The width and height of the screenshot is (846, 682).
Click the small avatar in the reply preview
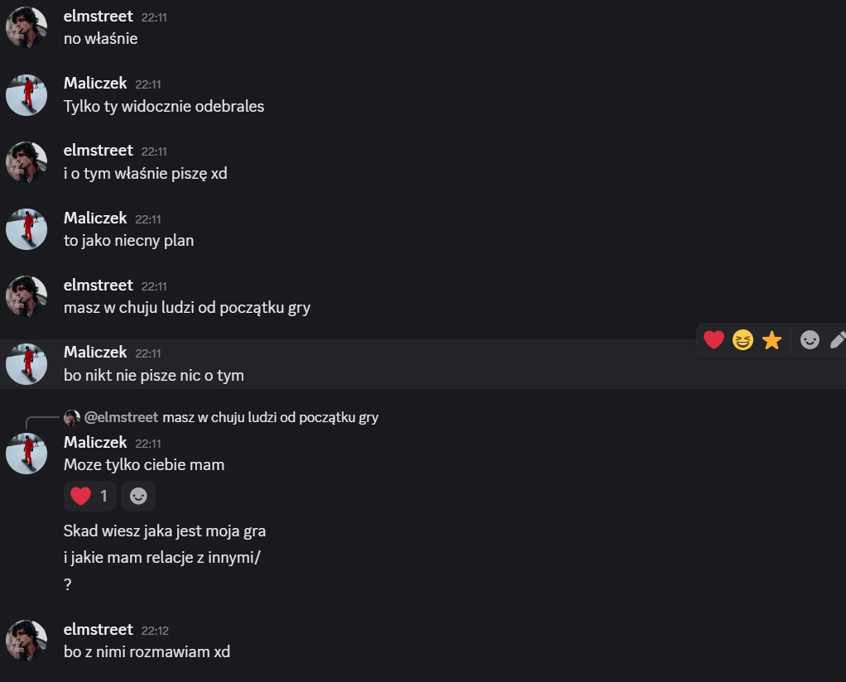click(x=72, y=417)
